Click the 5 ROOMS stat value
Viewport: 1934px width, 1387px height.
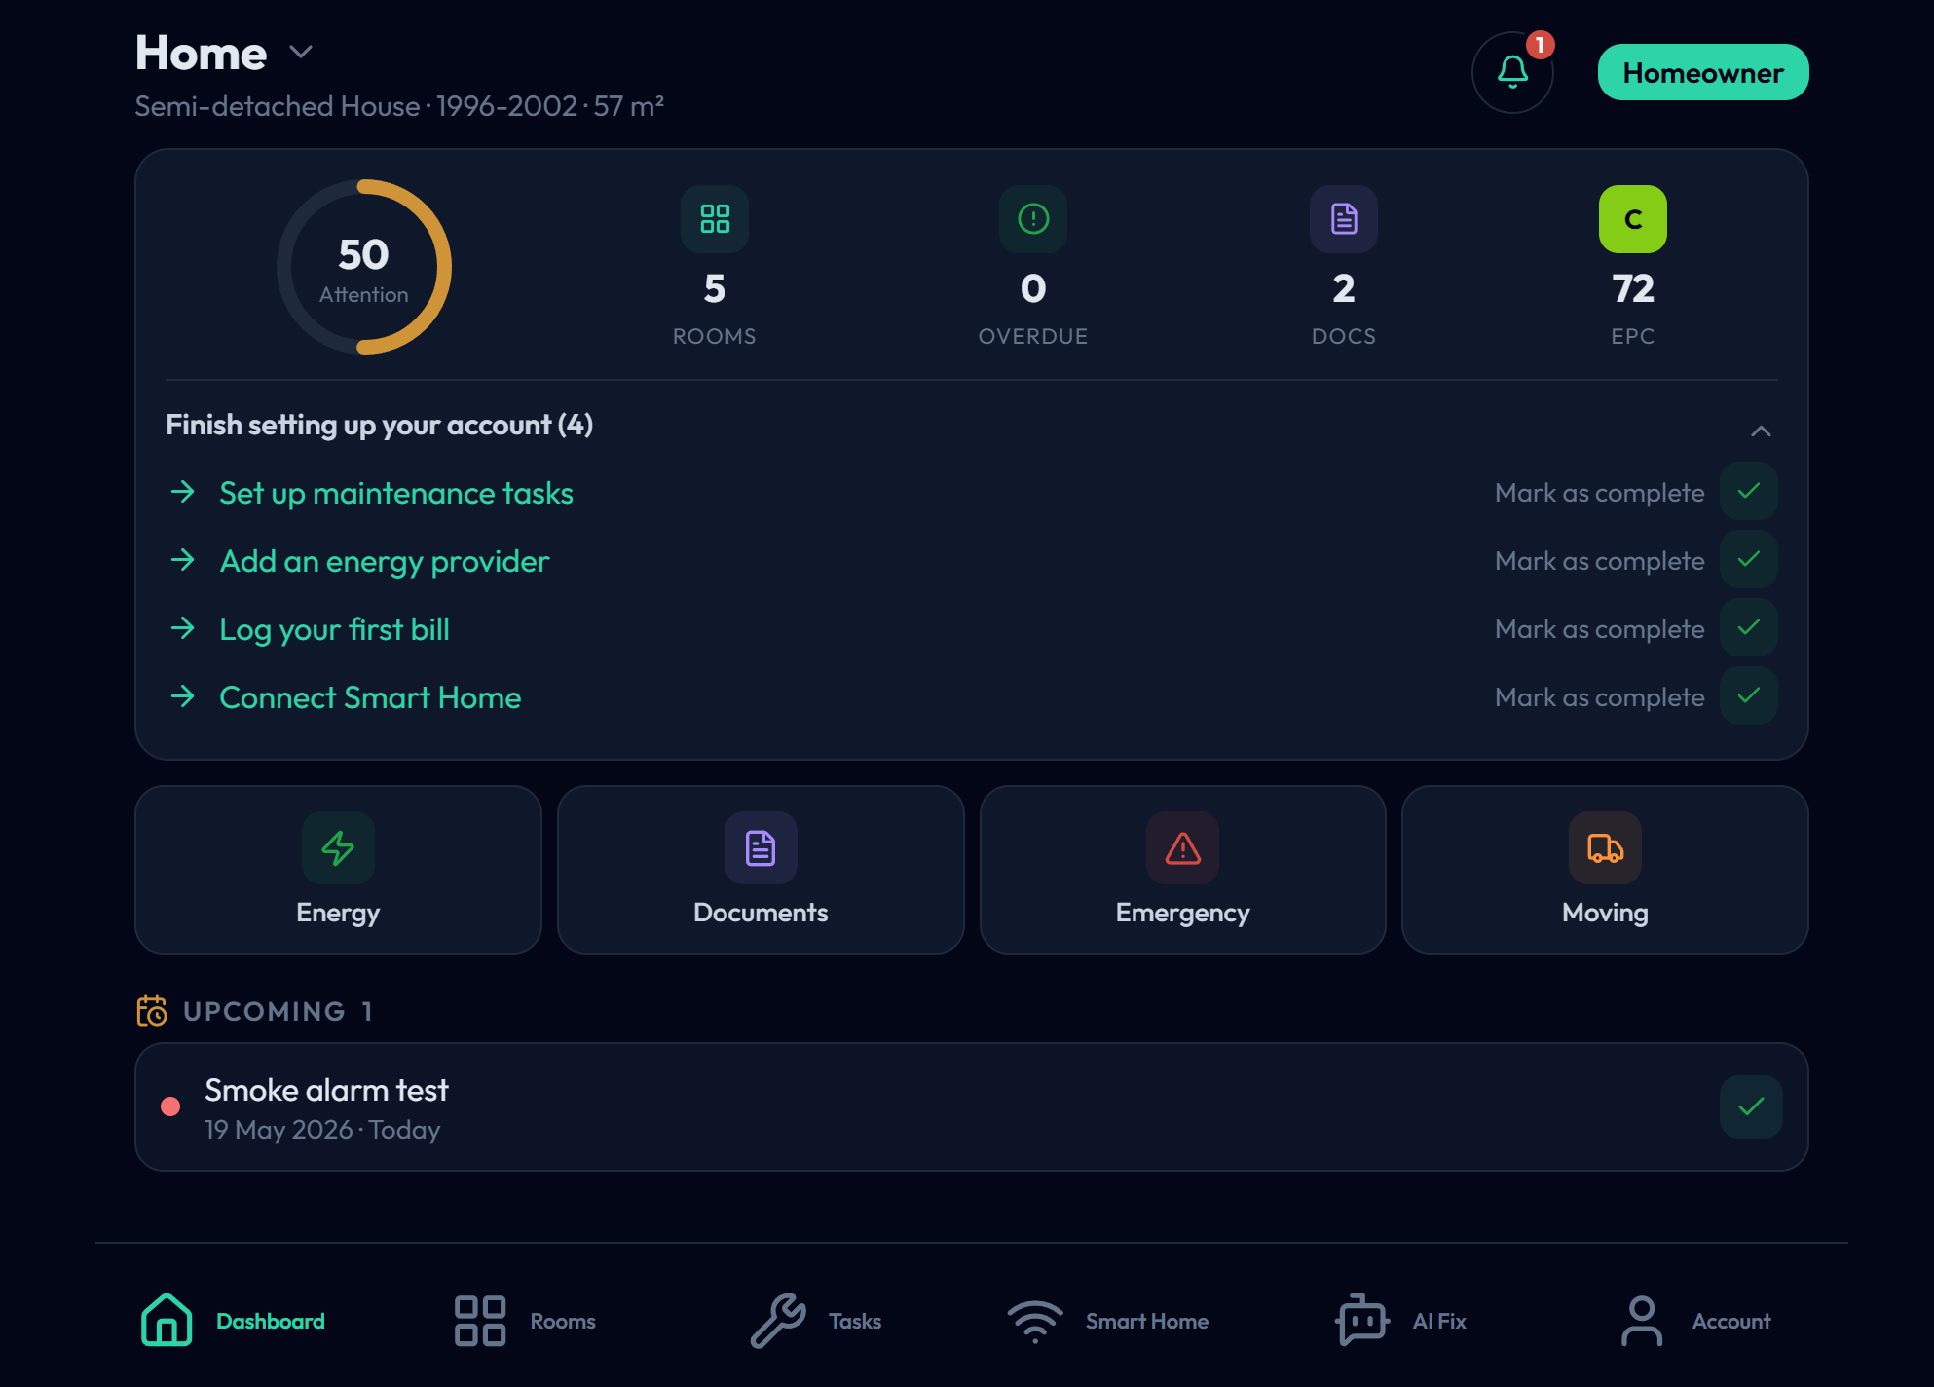point(715,288)
